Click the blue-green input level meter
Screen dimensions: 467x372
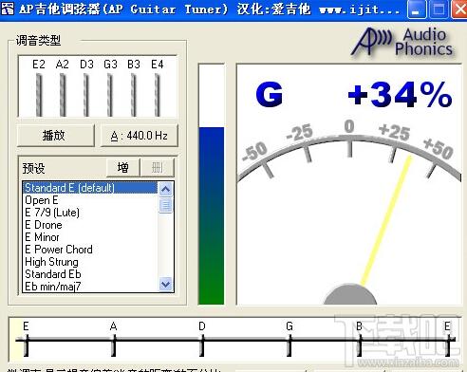point(212,184)
